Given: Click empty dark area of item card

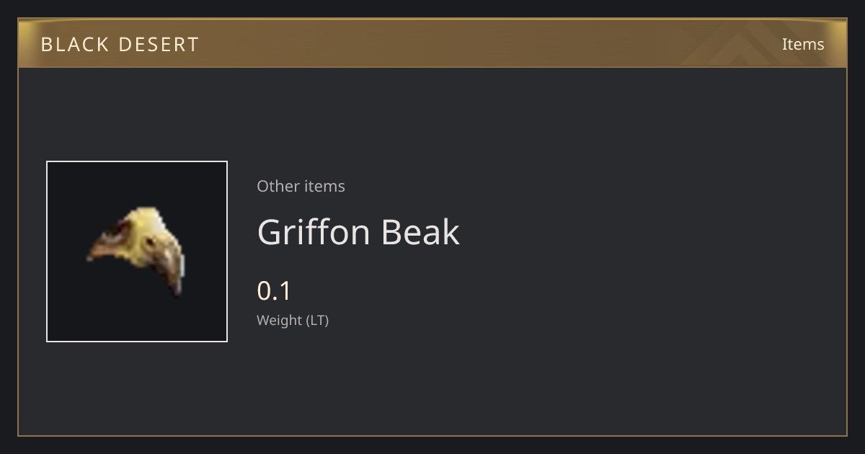Looking at the screenshot, I should [613, 288].
